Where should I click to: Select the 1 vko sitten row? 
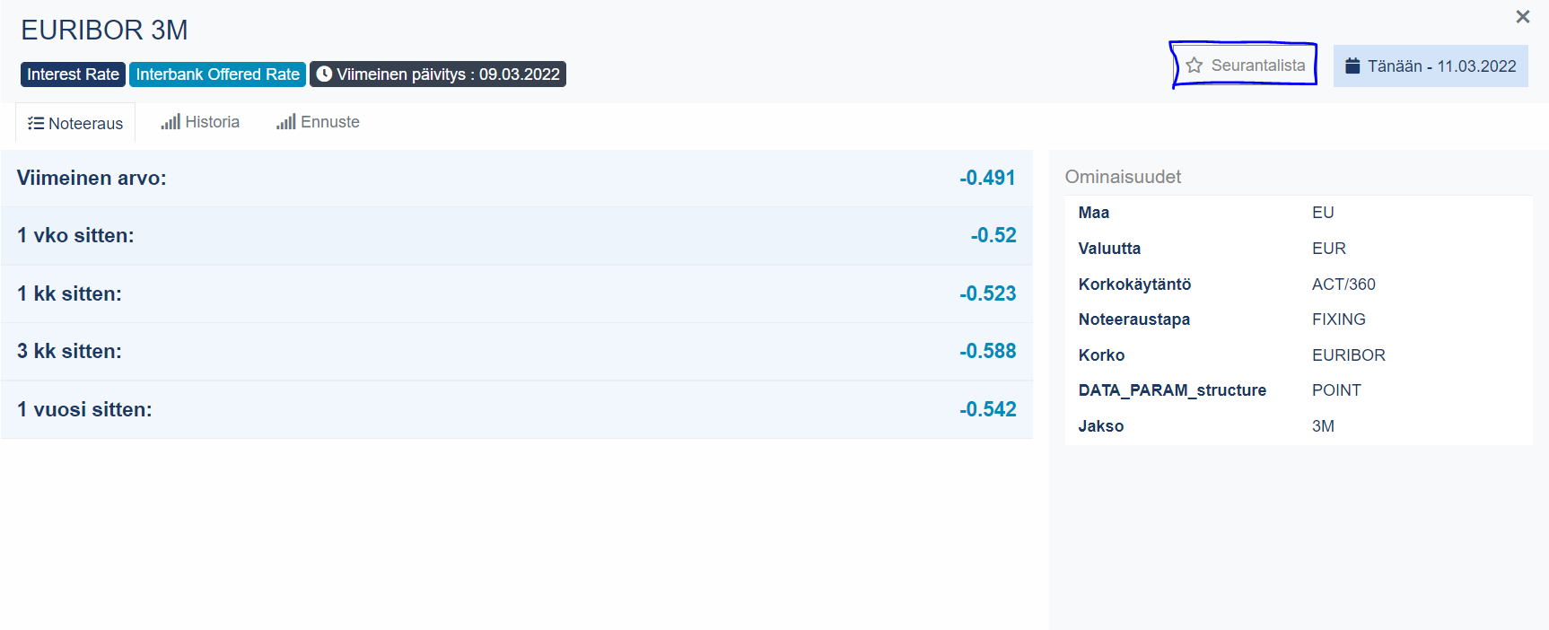(x=516, y=236)
